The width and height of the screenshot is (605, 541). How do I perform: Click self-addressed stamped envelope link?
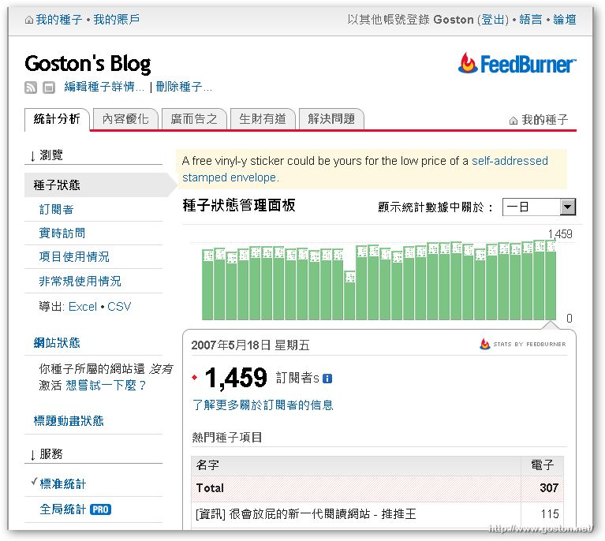tap(365, 169)
